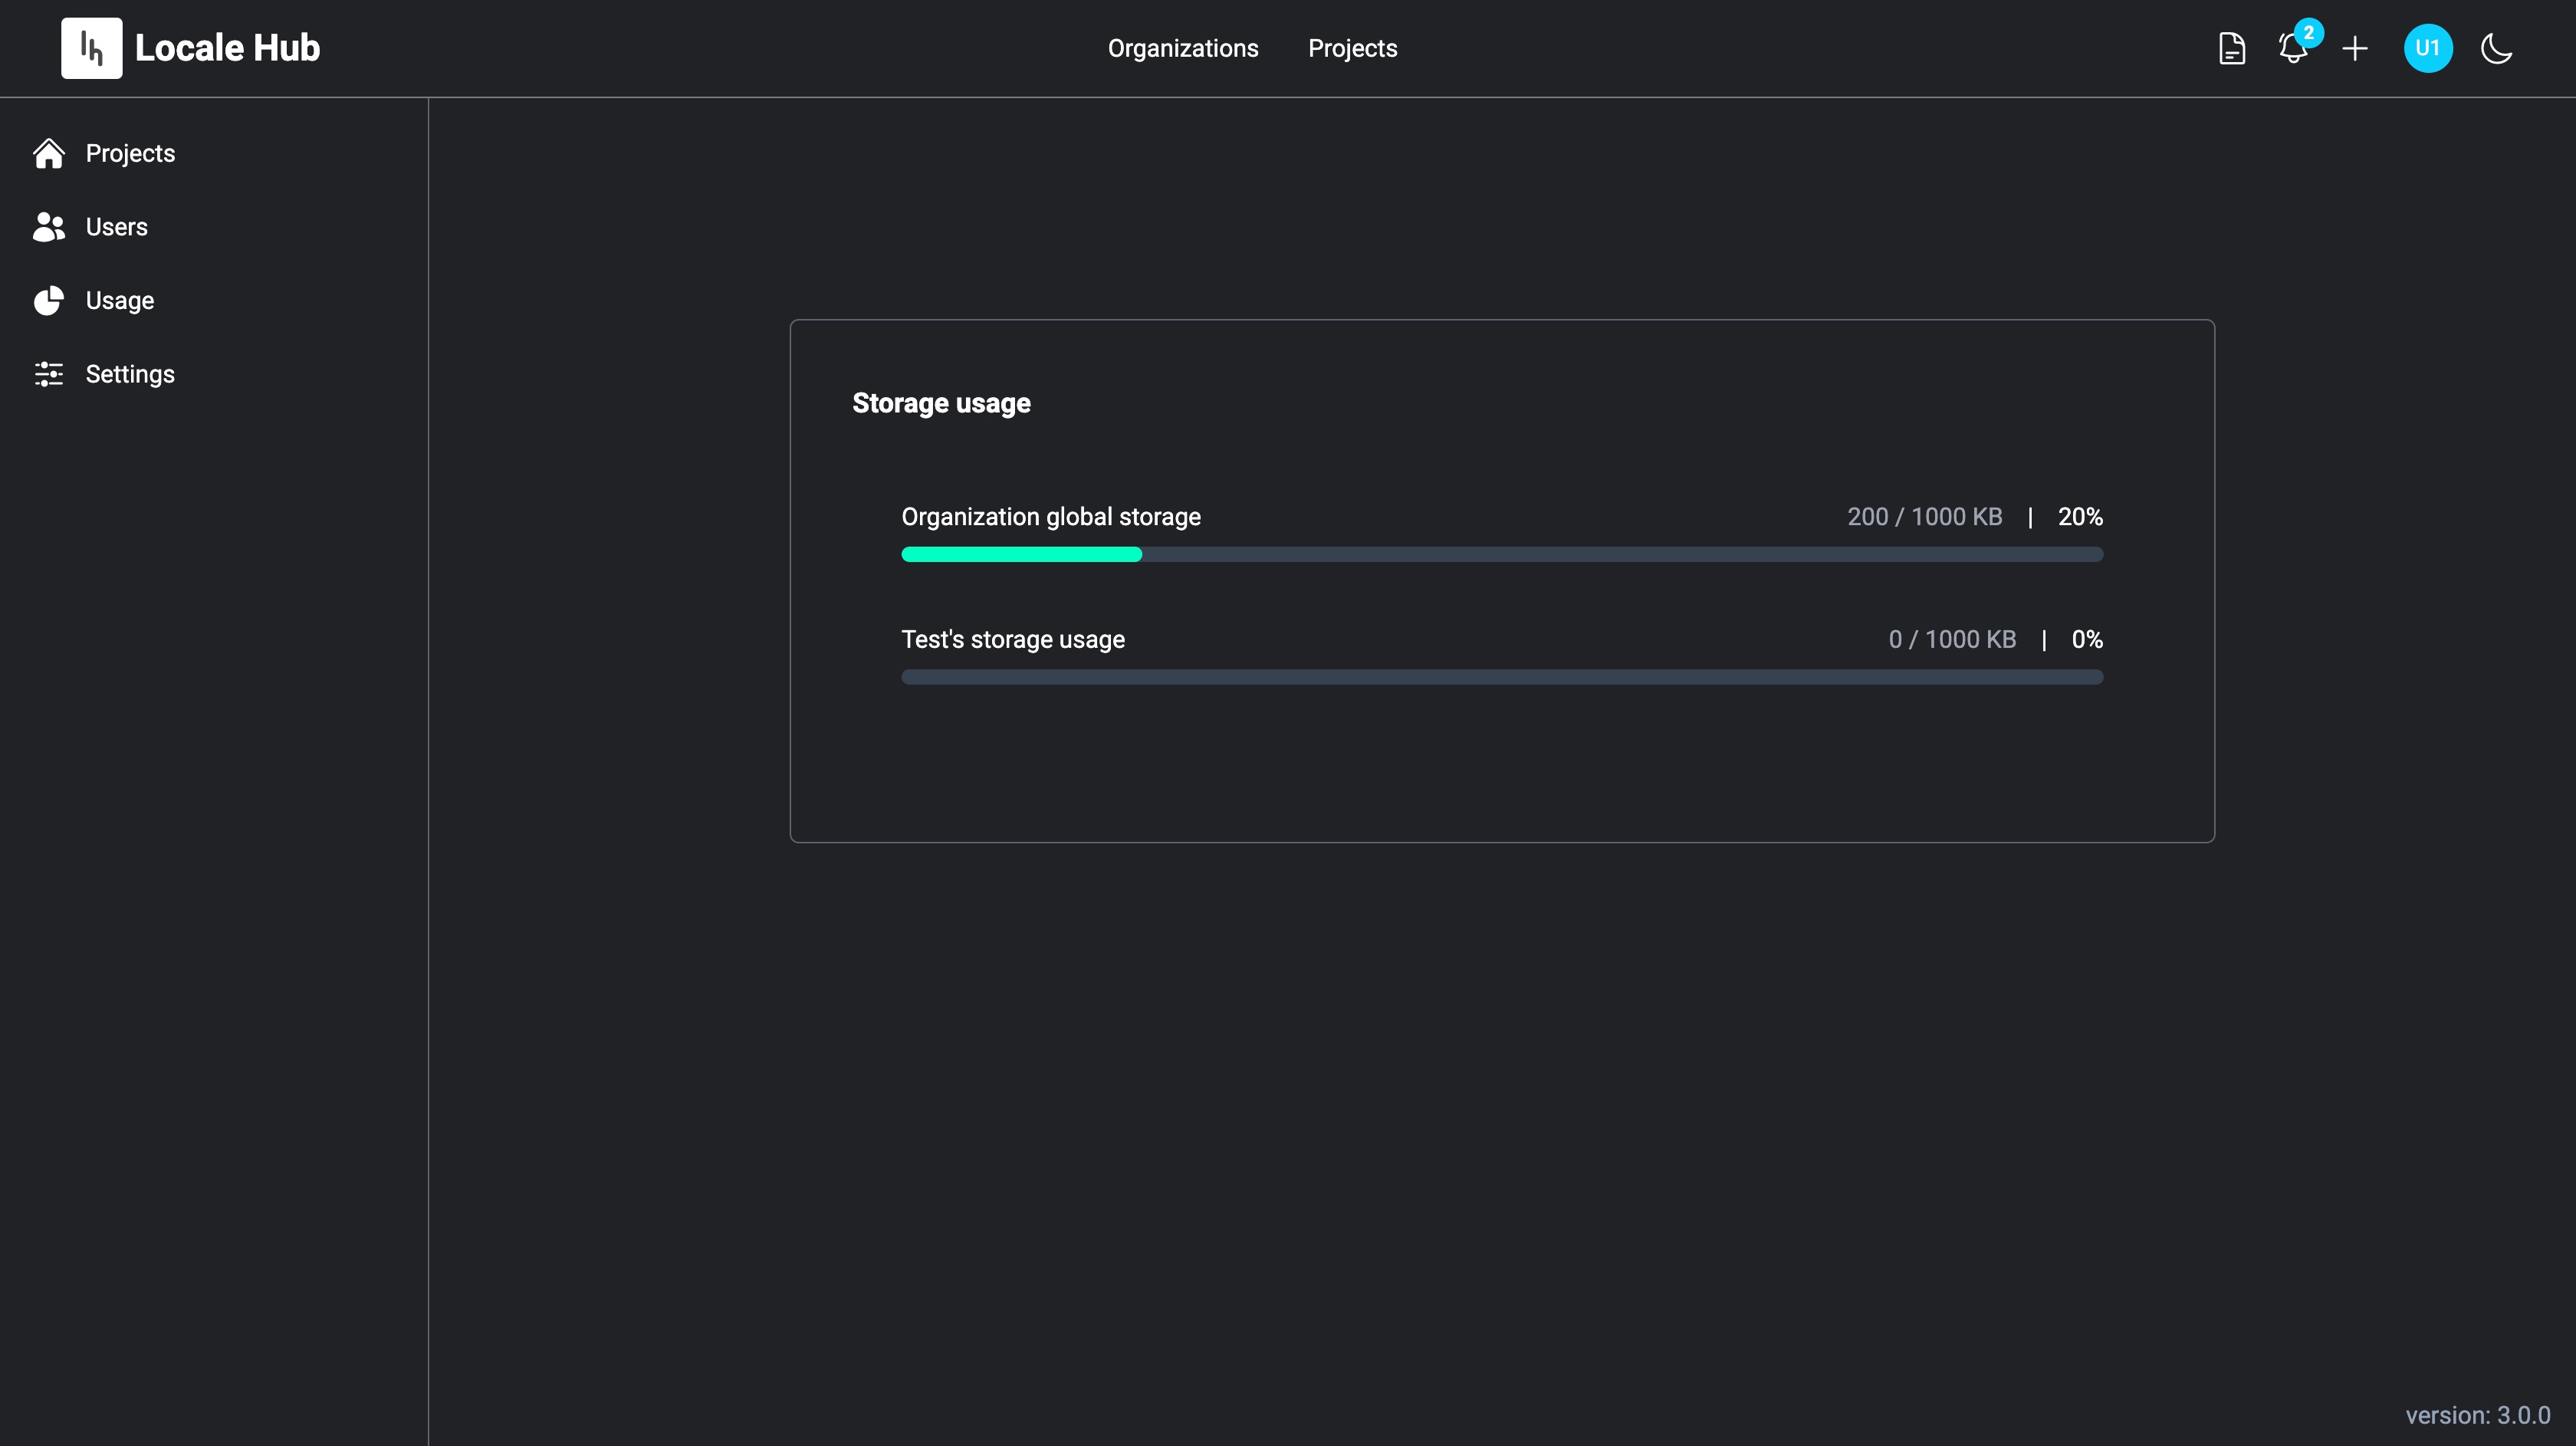Click the Organization global storage label
The image size is (2576, 1446).
(x=1051, y=517)
